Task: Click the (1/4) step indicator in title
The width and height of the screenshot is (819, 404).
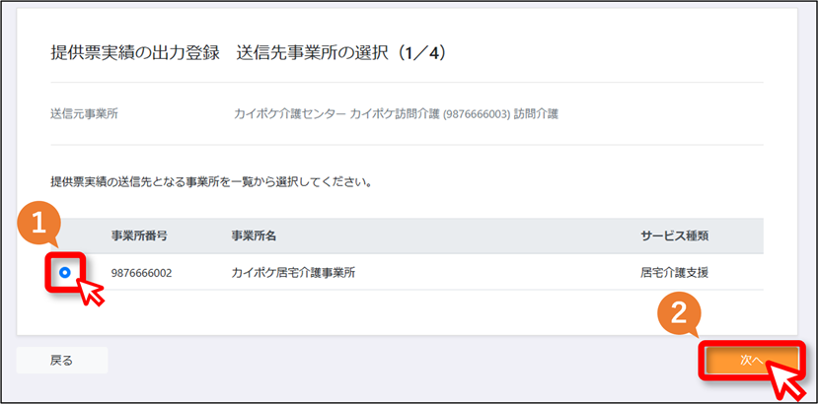Action: click(x=420, y=53)
